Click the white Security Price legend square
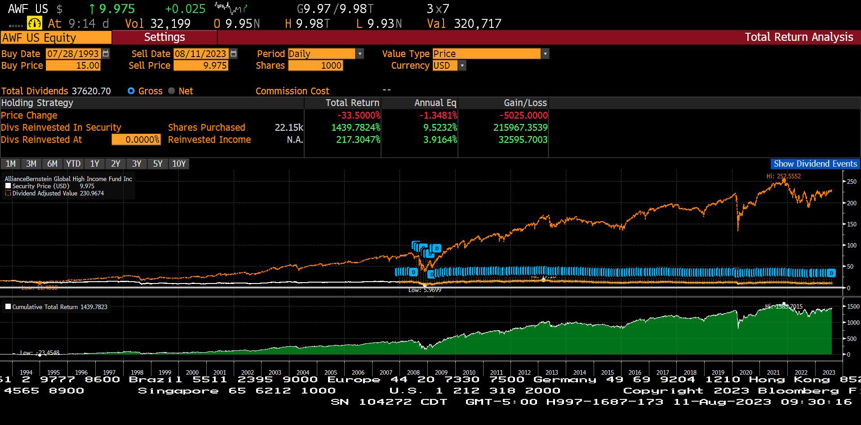The image size is (861, 425). [x=8, y=186]
